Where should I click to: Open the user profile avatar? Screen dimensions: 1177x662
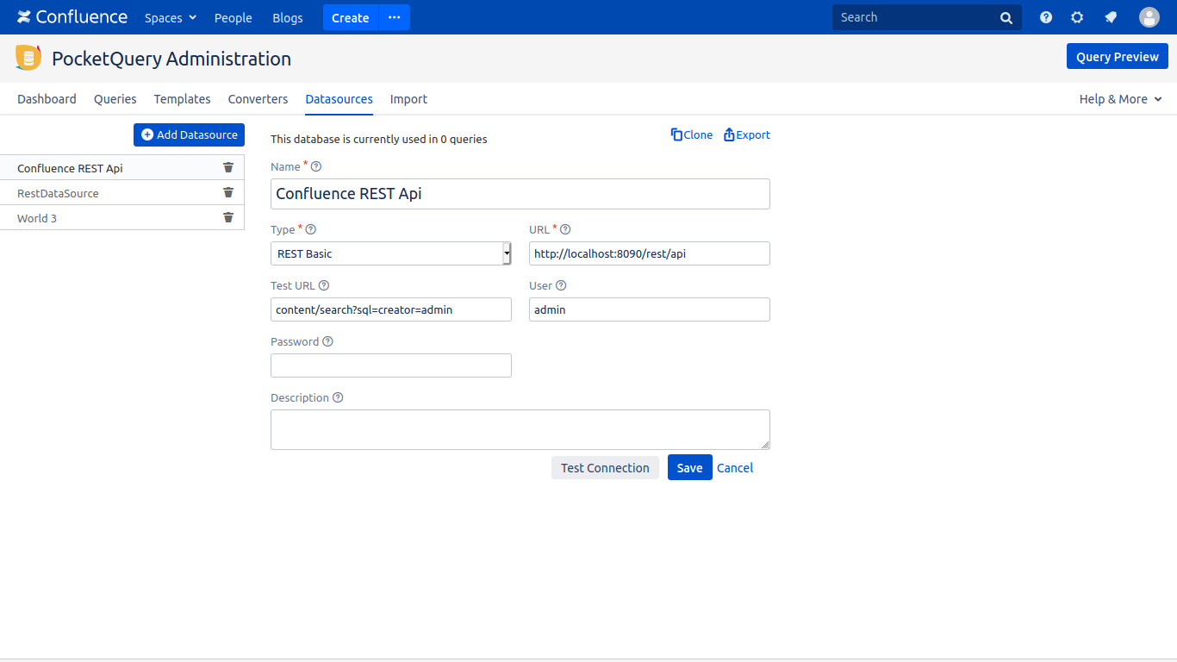pyautogui.click(x=1149, y=17)
